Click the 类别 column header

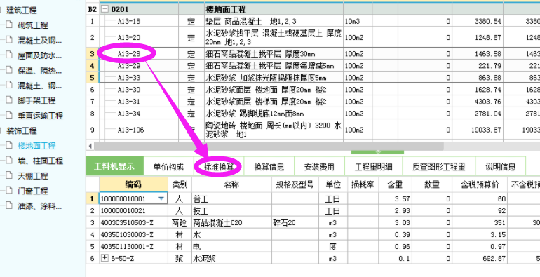pyautogui.click(x=180, y=184)
